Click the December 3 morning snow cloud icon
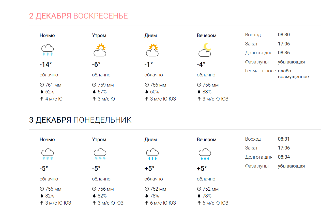 pyautogui.click(x=100, y=154)
